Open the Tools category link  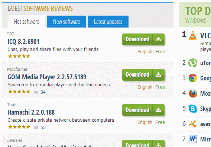tap(12, 105)
